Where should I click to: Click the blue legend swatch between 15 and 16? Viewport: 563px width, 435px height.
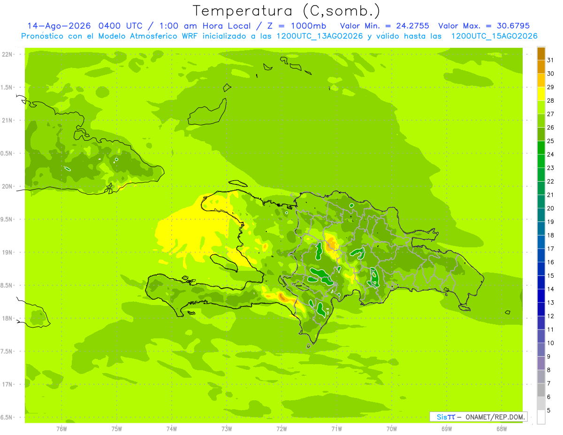541,269
